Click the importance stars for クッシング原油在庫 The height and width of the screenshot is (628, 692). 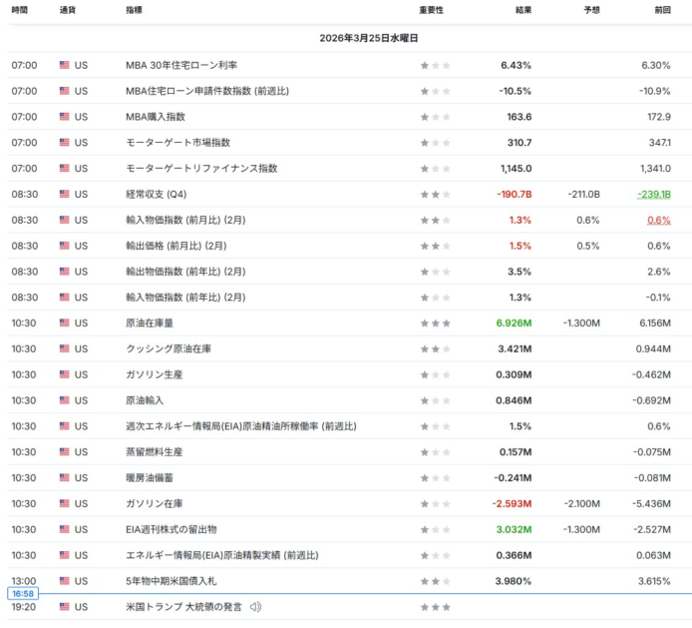coord(435,349)
